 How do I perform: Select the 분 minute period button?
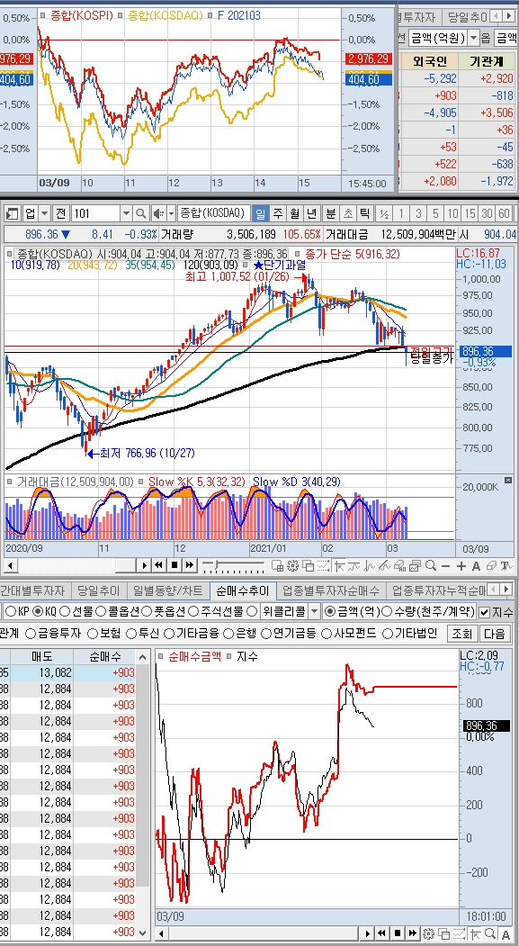click(330, 213)
